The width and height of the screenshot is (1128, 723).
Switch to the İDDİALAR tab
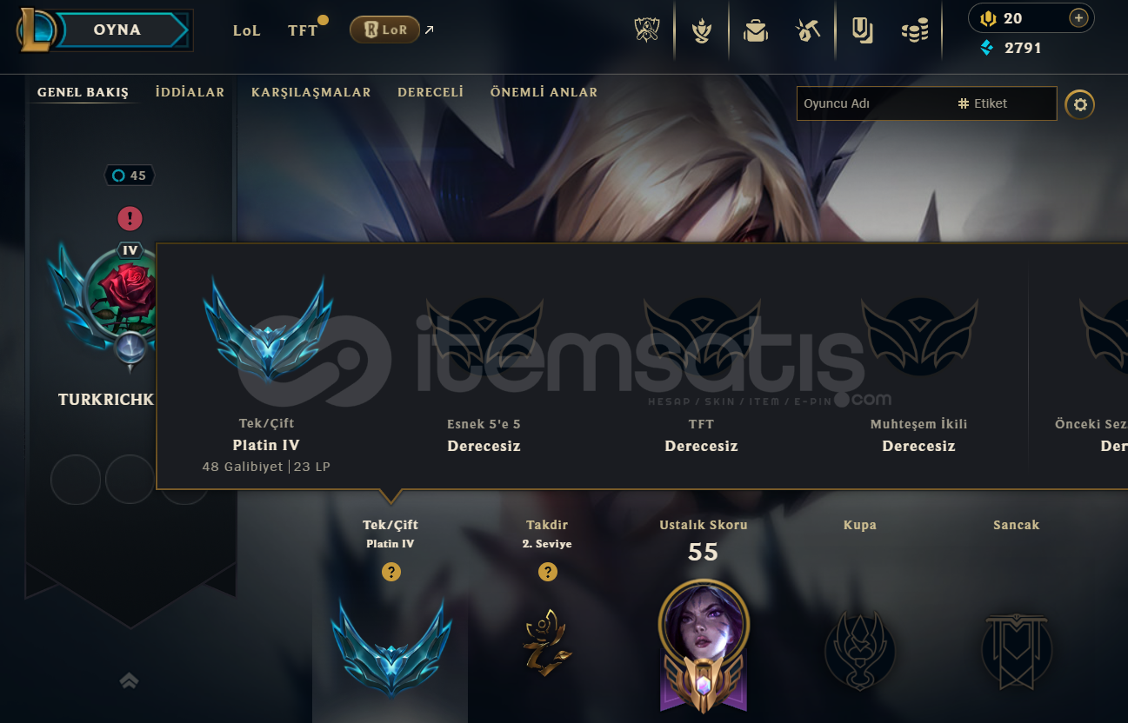(x=190, y=92)
